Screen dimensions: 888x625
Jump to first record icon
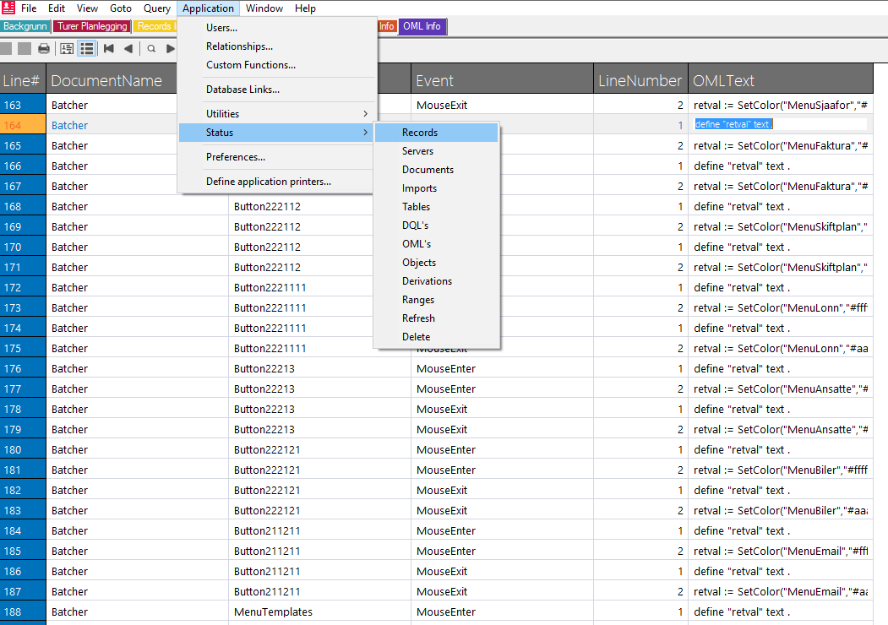[x=109, y=49]
